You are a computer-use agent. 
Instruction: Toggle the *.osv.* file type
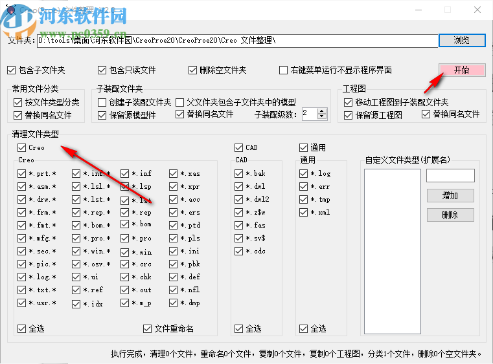click(76, 264)
